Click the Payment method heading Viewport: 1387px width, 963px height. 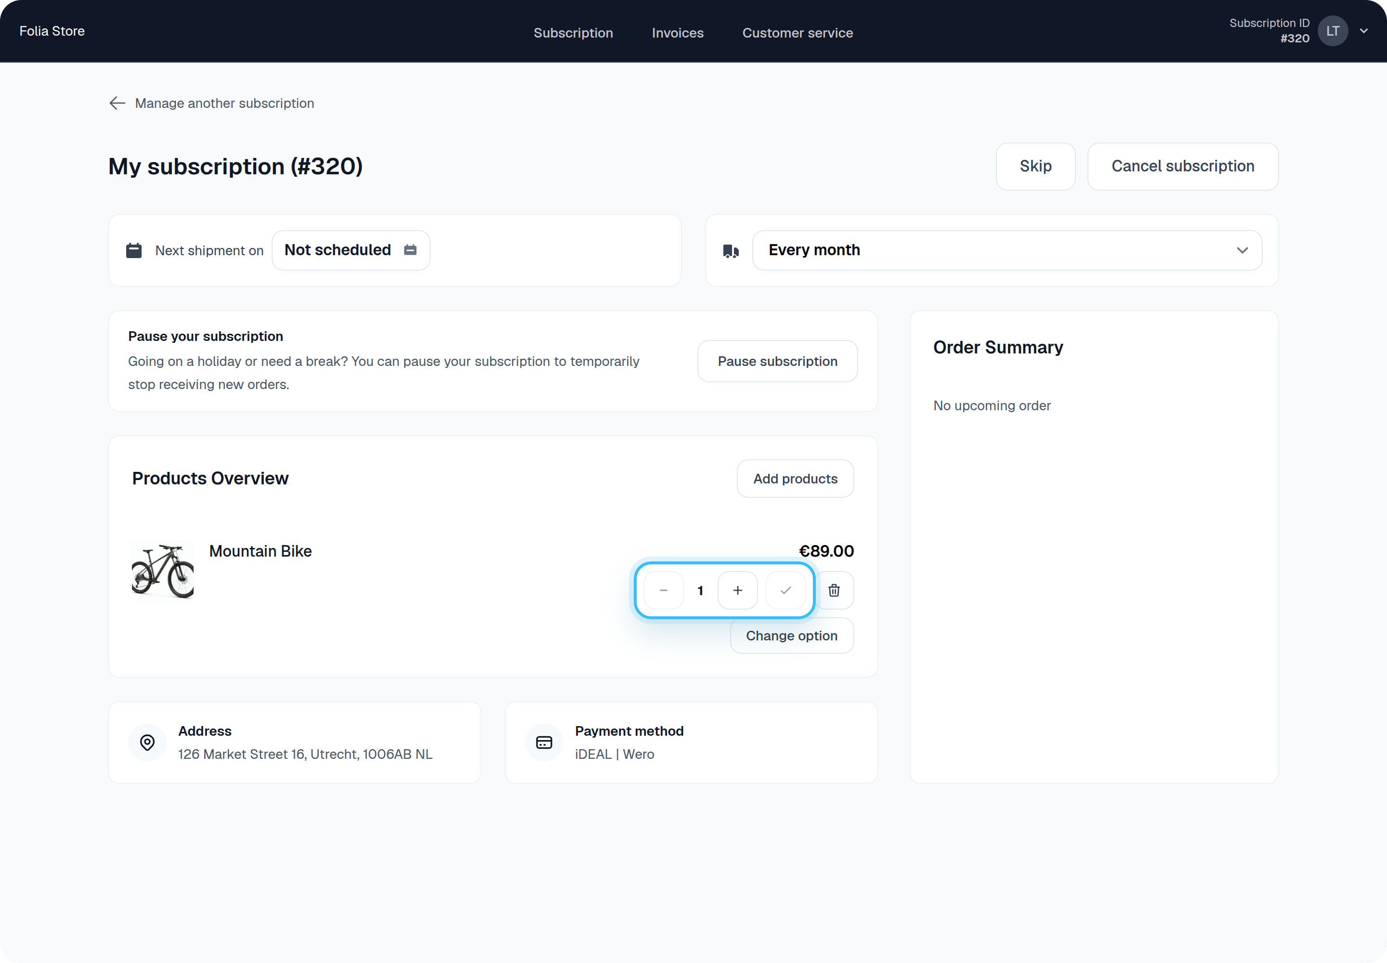click(629, 731)
